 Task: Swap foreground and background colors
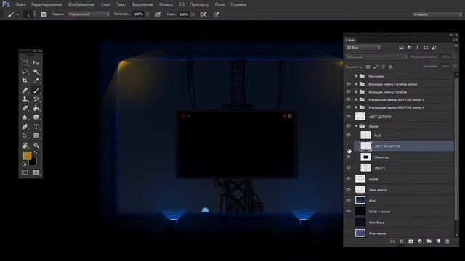(36, 153)
